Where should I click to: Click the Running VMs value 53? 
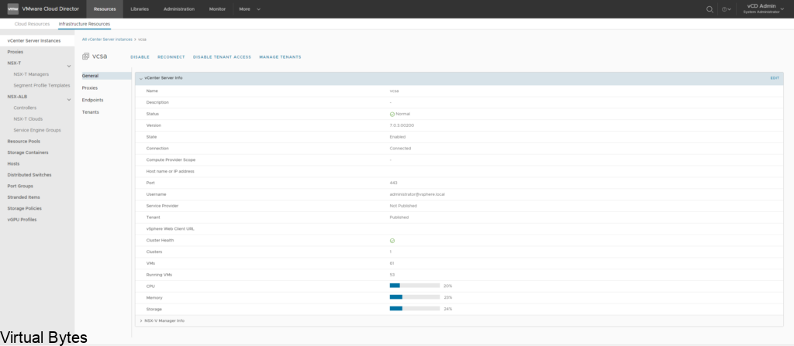coord(392,275)
